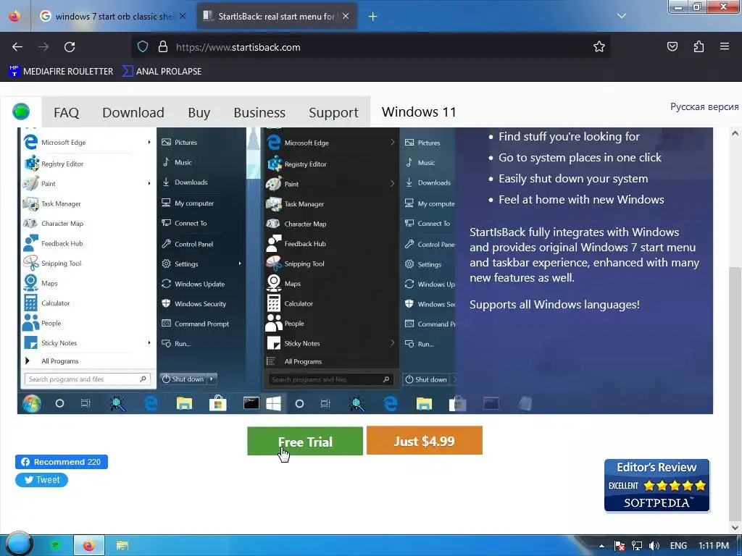Click the green taskbar app icon

[x=55, y=546]
